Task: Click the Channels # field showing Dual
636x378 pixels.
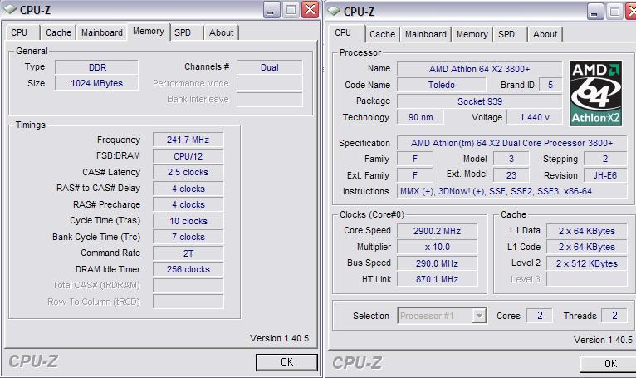Action: [x=269, y=67]
